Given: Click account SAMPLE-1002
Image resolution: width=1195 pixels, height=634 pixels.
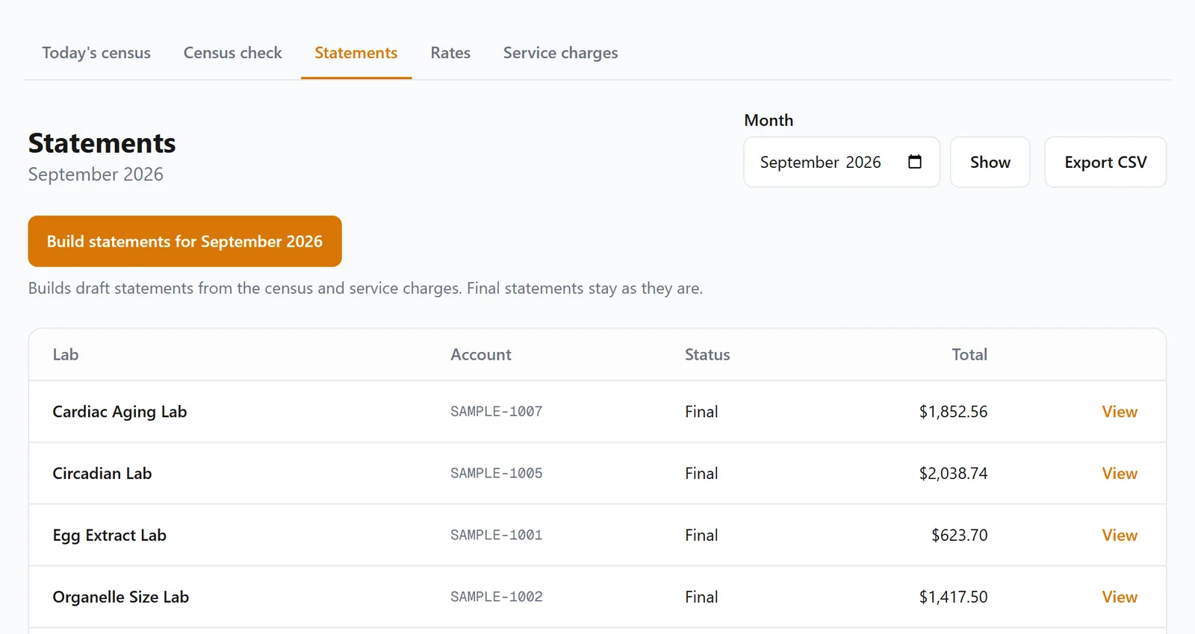Looking at the screenshot, I should [497, 597].
